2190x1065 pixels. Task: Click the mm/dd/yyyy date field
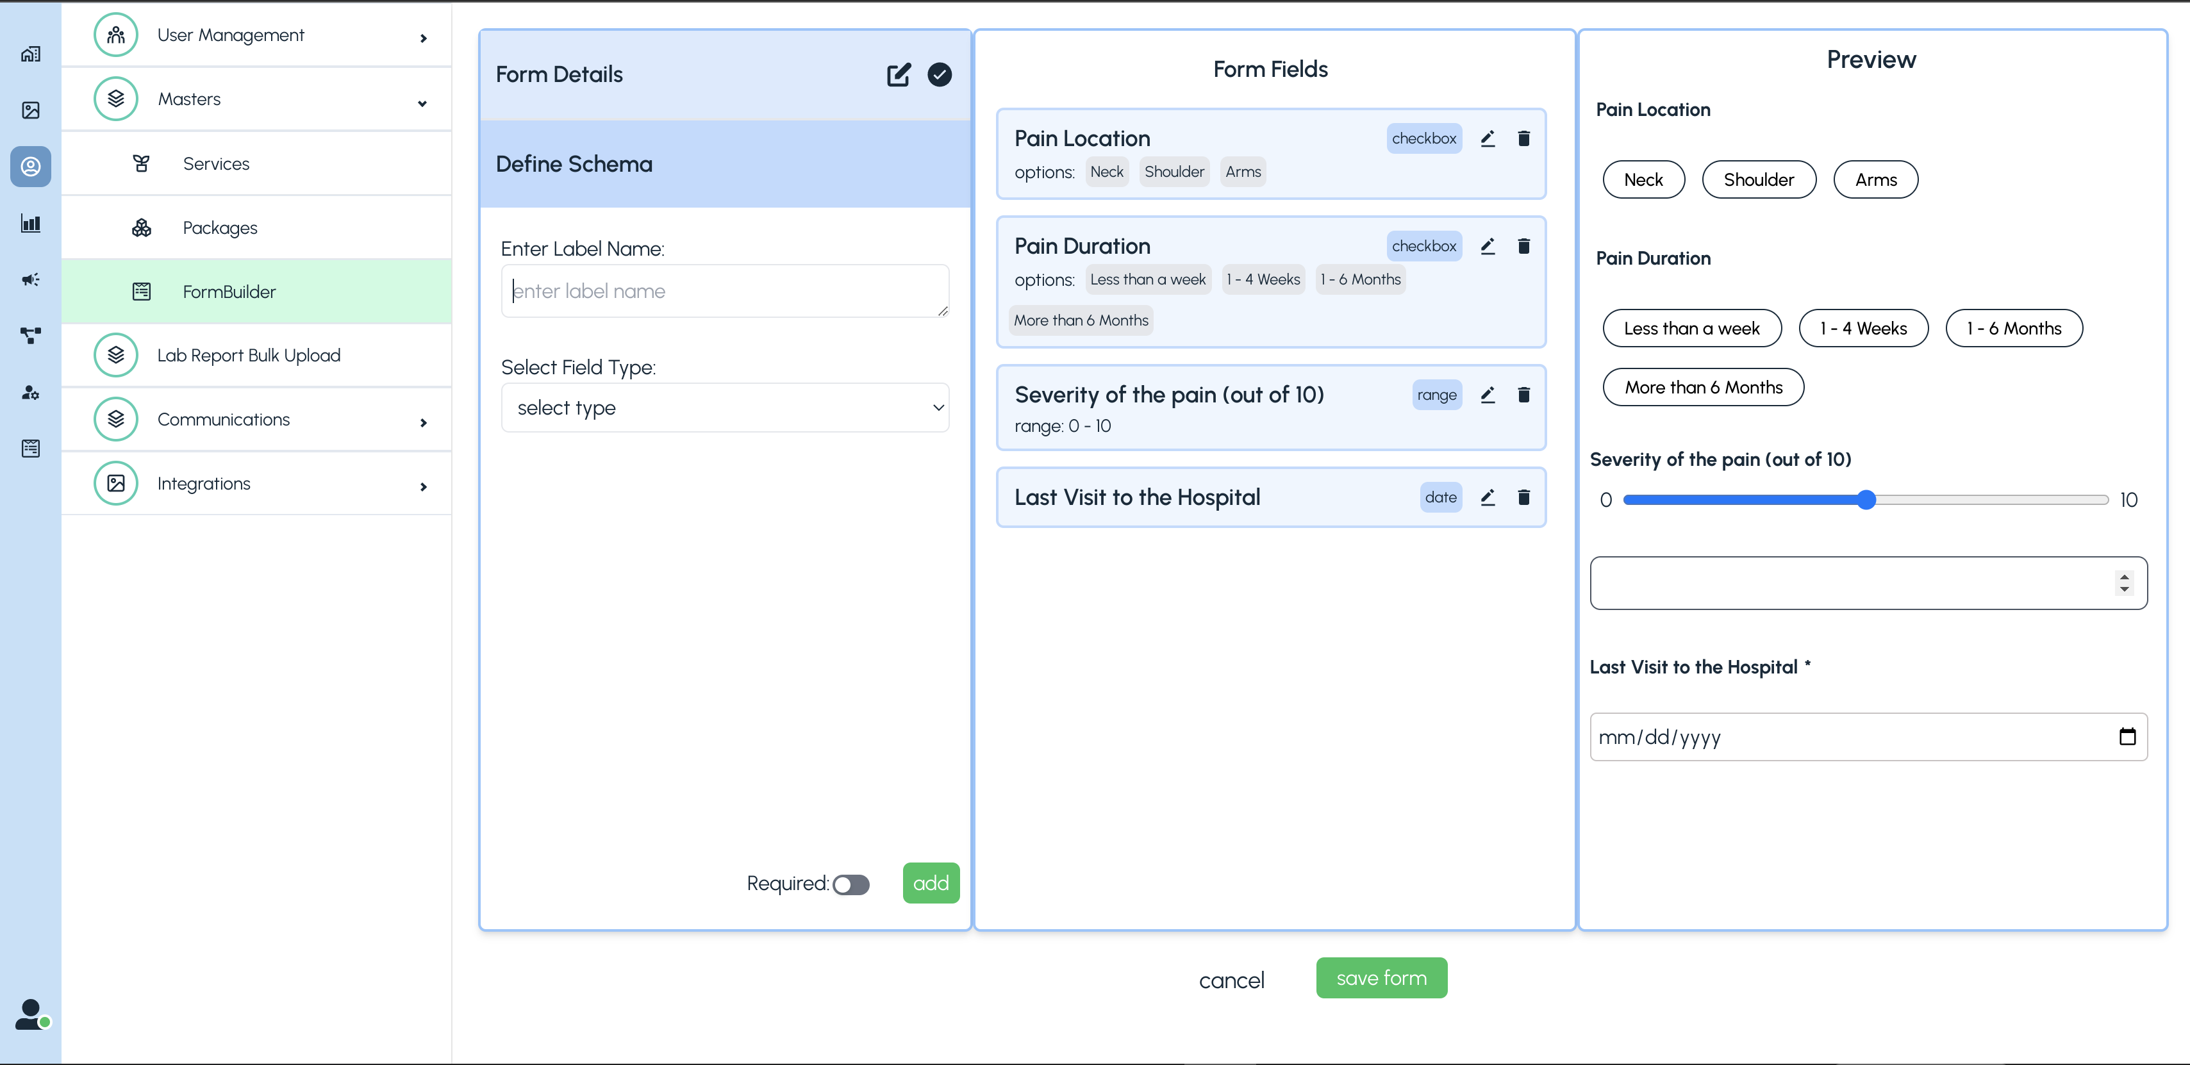click(x=1869, y=737)
